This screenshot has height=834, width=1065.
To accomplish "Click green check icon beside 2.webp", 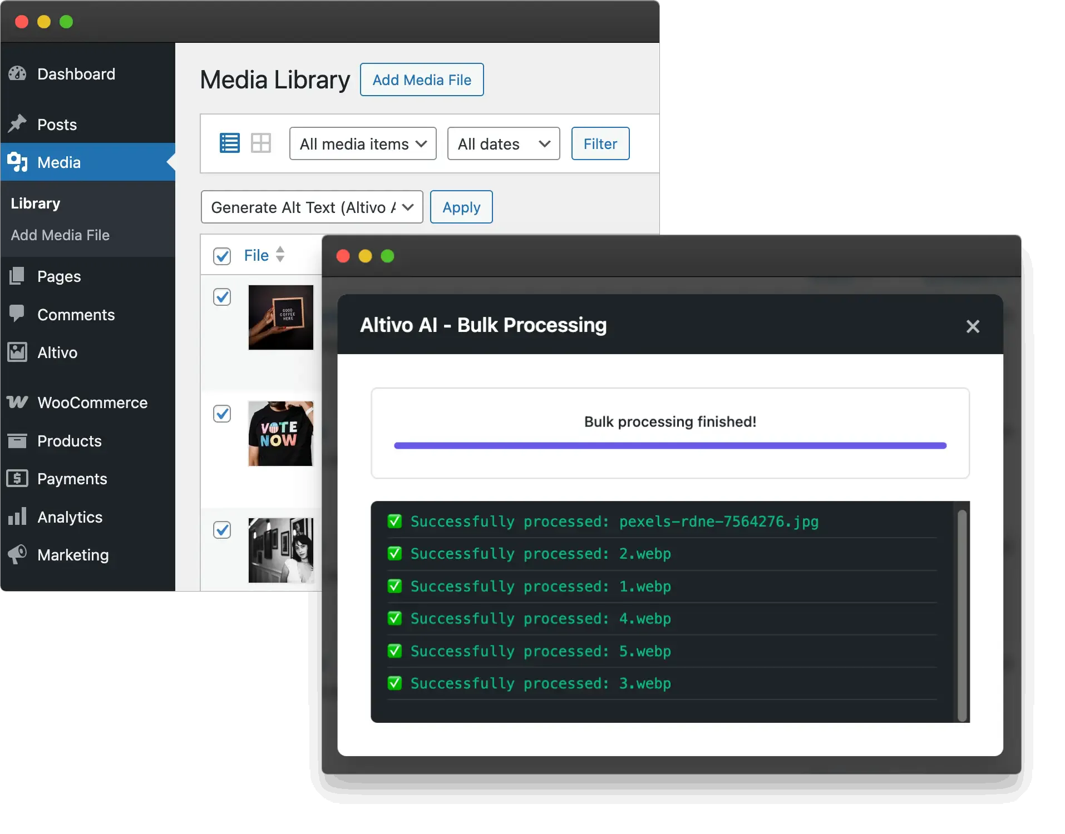I will click(x=395, y=554).
